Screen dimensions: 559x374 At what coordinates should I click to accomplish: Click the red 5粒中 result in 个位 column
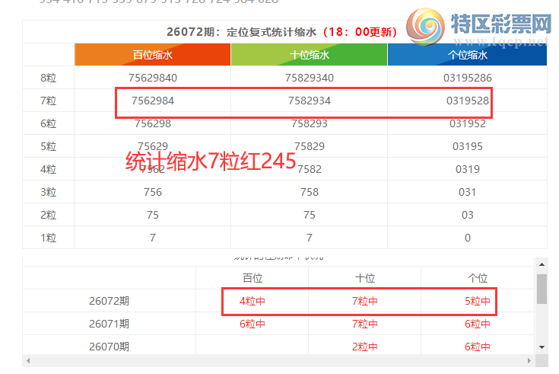(x=478, y=301)
